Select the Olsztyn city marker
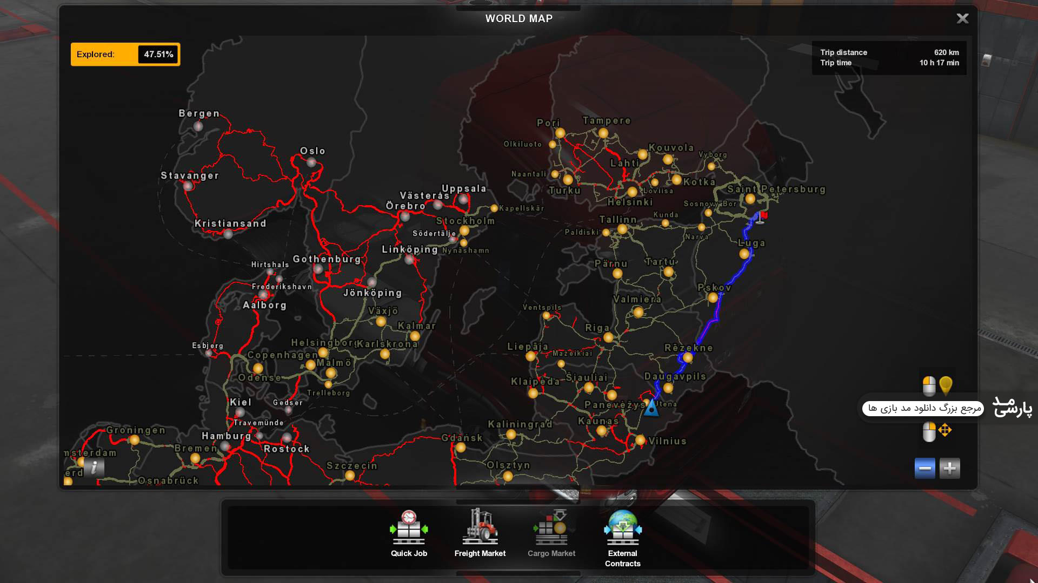Viewport: 1038px width, 583px height. (x=508, y=476)
